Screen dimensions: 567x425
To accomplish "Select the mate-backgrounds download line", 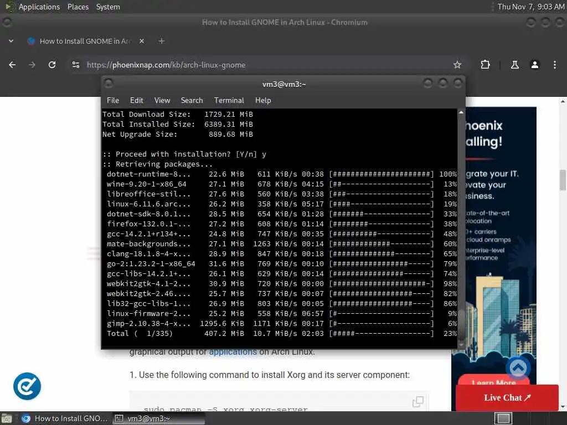I will (279, 244).
